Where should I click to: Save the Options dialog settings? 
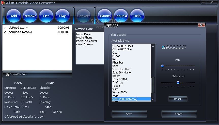tap(129, 114)
